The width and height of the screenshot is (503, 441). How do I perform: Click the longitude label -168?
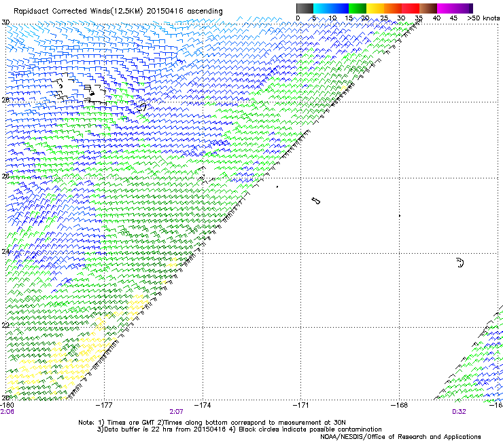tap(400, 405)
